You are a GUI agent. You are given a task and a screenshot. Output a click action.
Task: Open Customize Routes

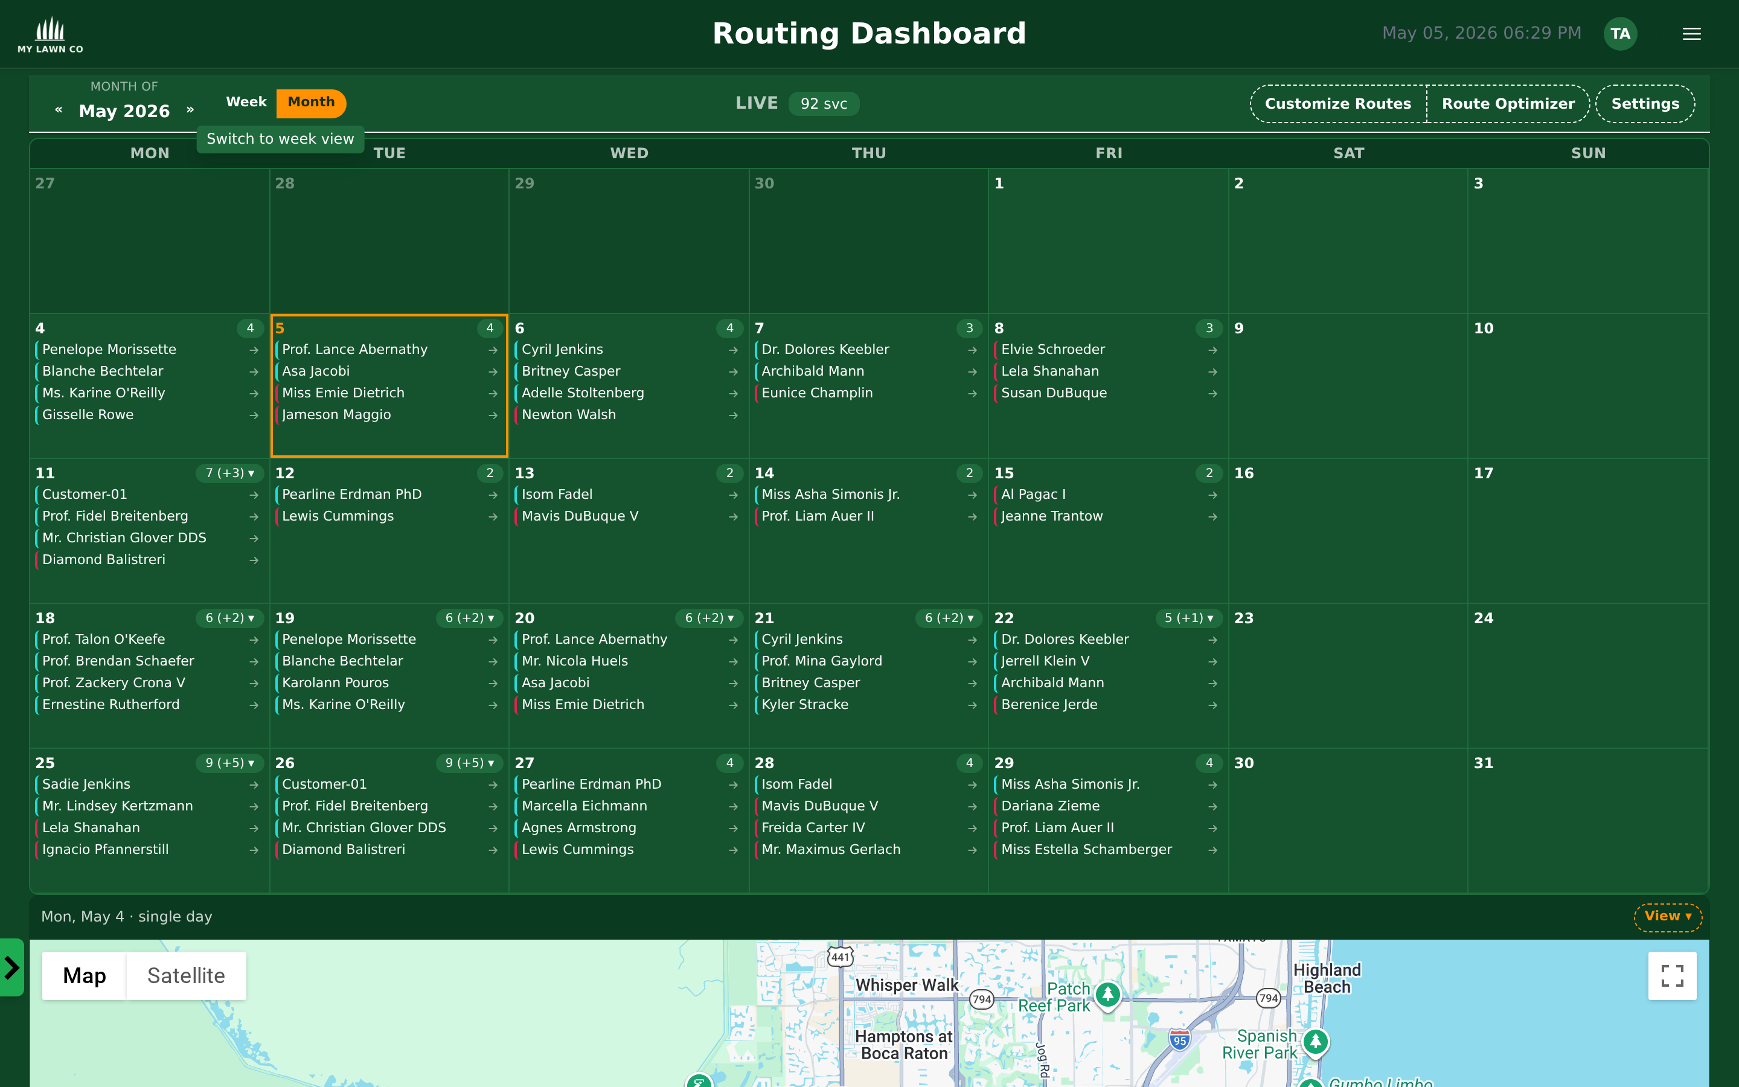pos(1338,103)
